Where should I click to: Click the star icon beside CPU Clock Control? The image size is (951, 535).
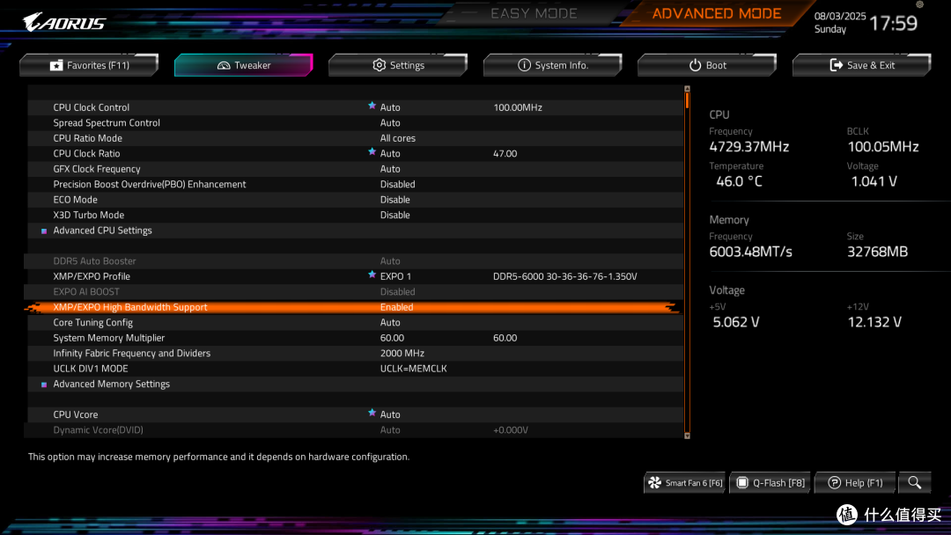(x=372, y=106)
